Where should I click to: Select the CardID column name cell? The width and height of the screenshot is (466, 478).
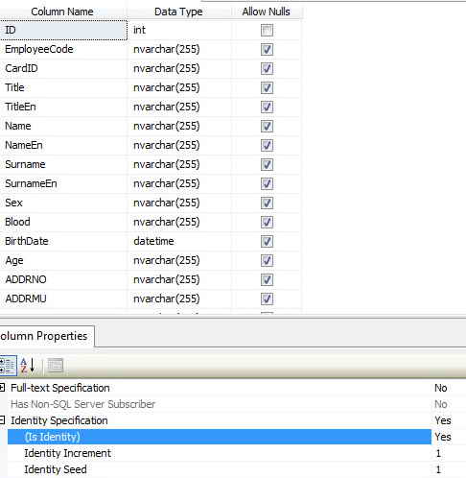click(x=63, y=68)
